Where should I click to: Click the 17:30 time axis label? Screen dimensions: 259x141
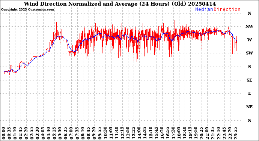point(173,133)
